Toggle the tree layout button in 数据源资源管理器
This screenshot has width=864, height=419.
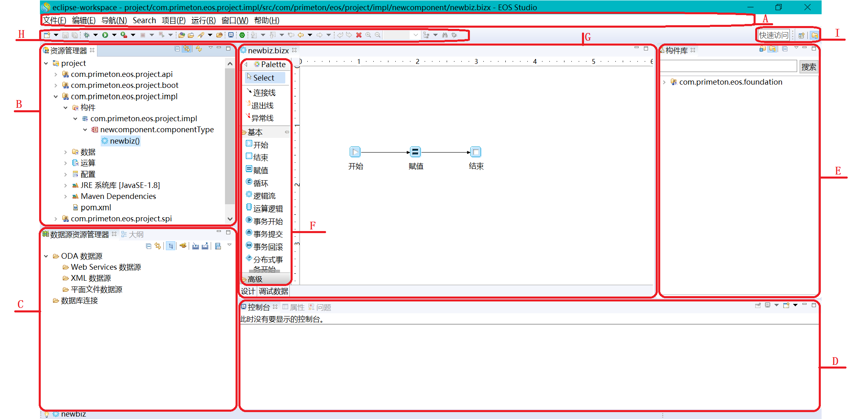tap(171, 246)
